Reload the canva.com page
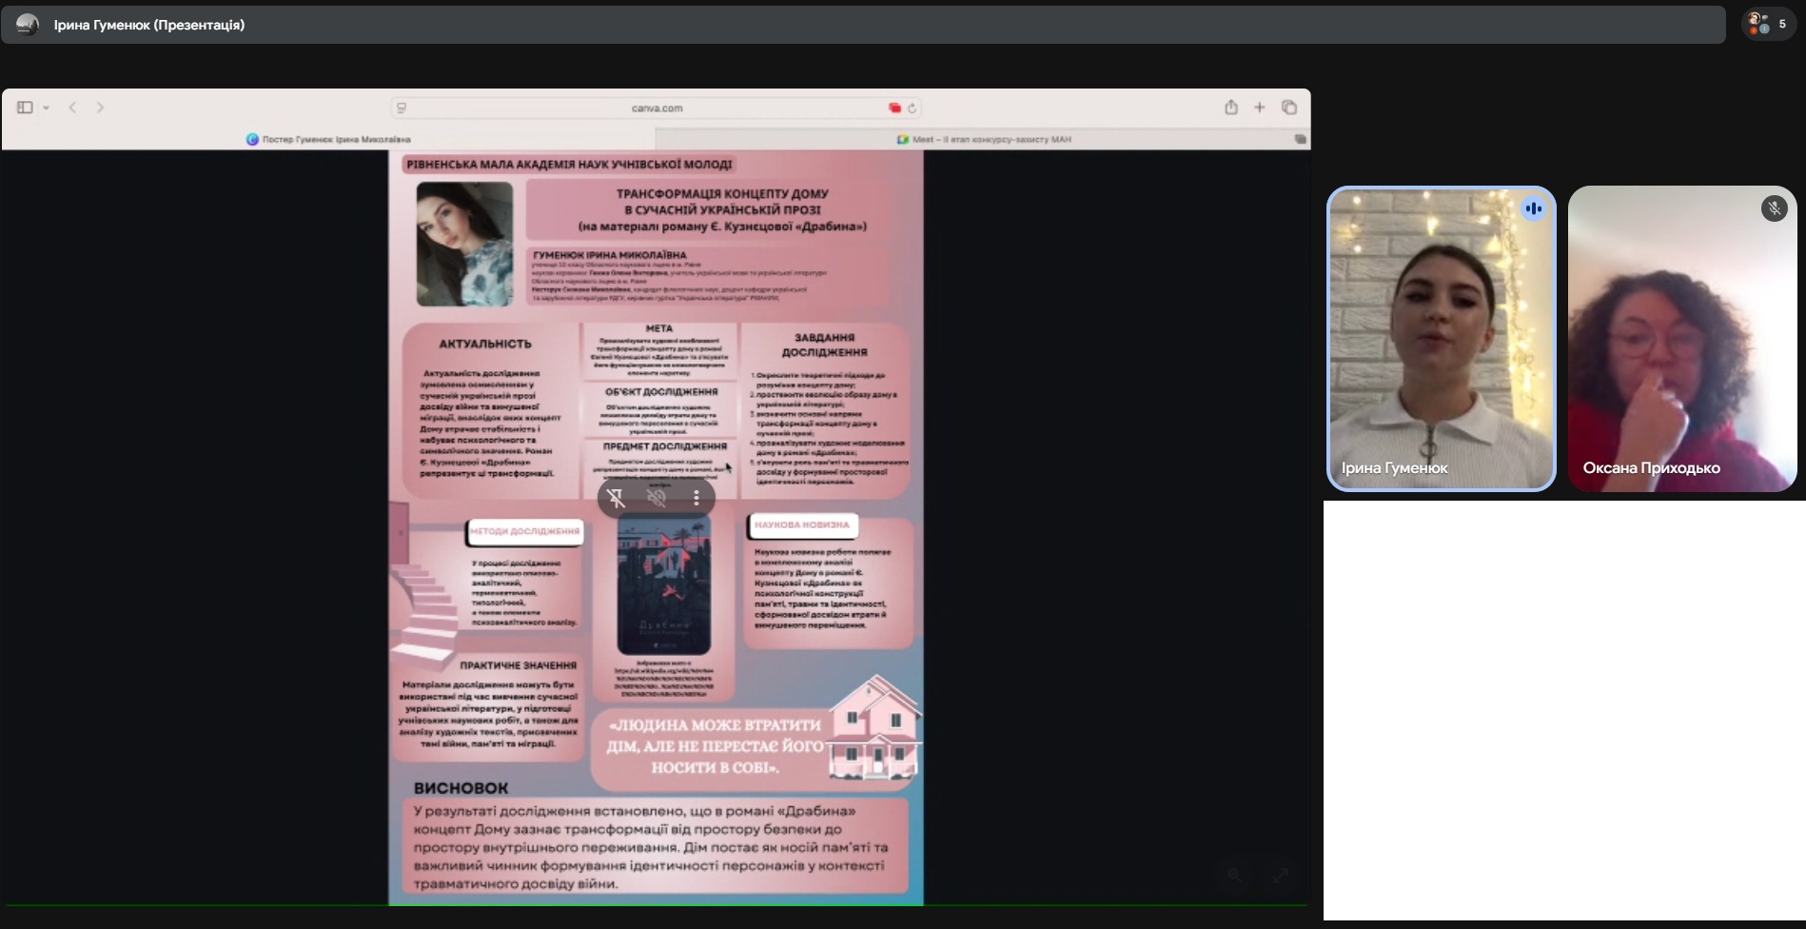The height and width of the screenshot is (929, 1806). coord(912,109)
